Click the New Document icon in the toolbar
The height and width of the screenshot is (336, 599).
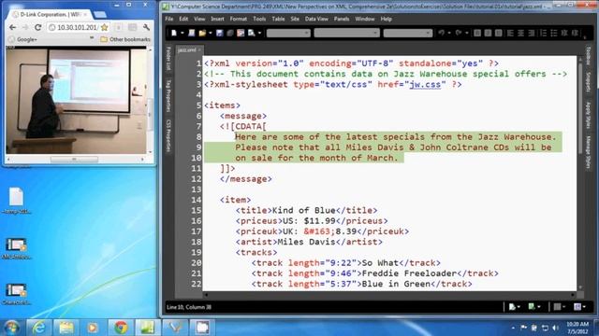click(174, 34)
